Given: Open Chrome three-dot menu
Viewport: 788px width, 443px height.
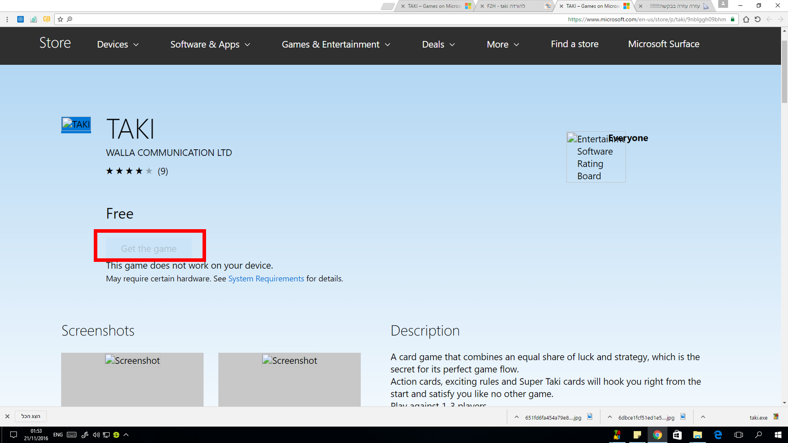Looking at the screenshot, I should [x=7, y=19].
